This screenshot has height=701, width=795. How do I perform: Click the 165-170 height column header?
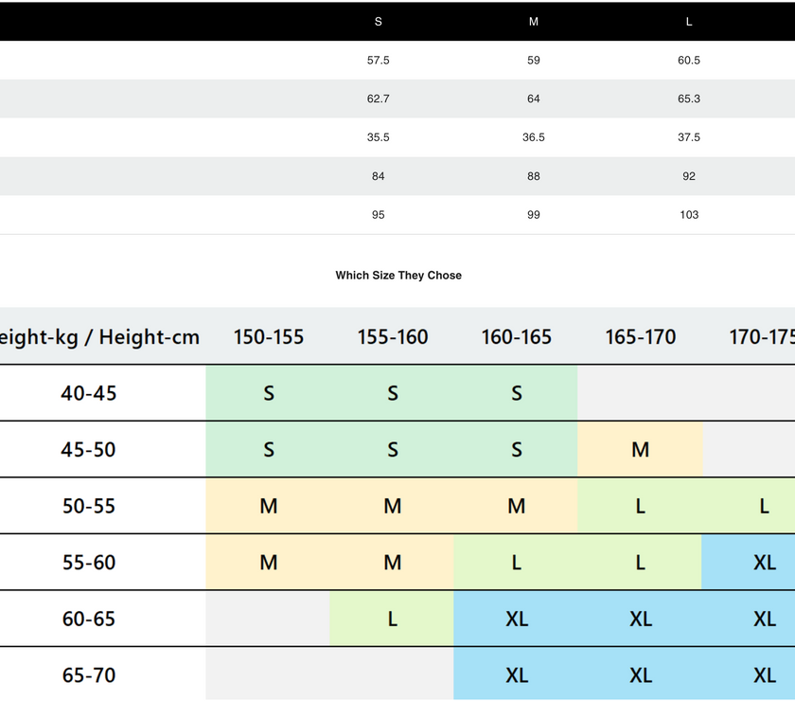pyautogui.click(x=640, y=336)
